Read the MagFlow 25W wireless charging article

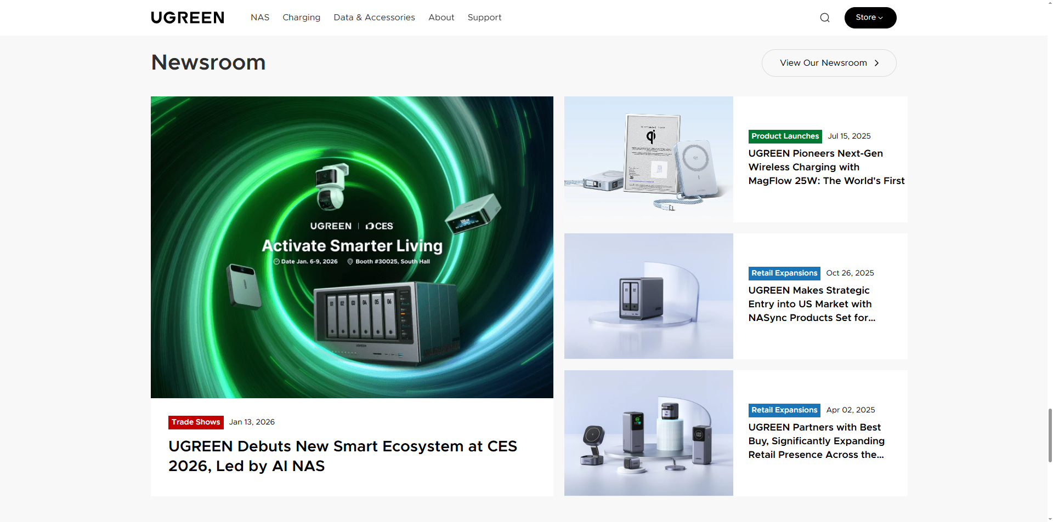click(826, 167)
